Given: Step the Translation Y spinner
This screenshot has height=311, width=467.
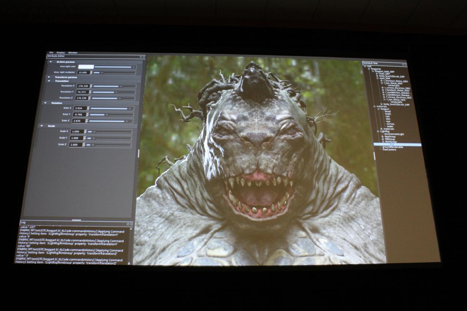Looking at the screenshot, I should (x=90, y=92).
